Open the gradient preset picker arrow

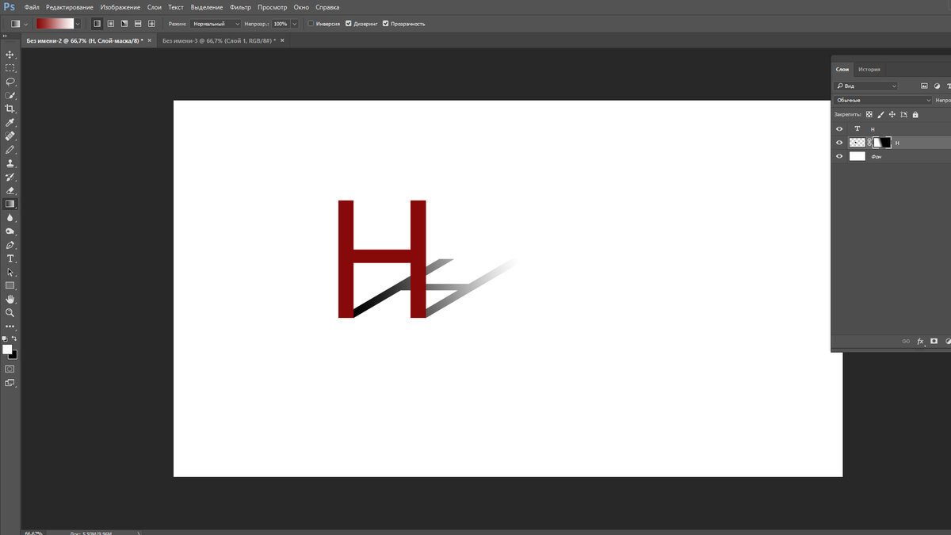(x=78, y=24)
